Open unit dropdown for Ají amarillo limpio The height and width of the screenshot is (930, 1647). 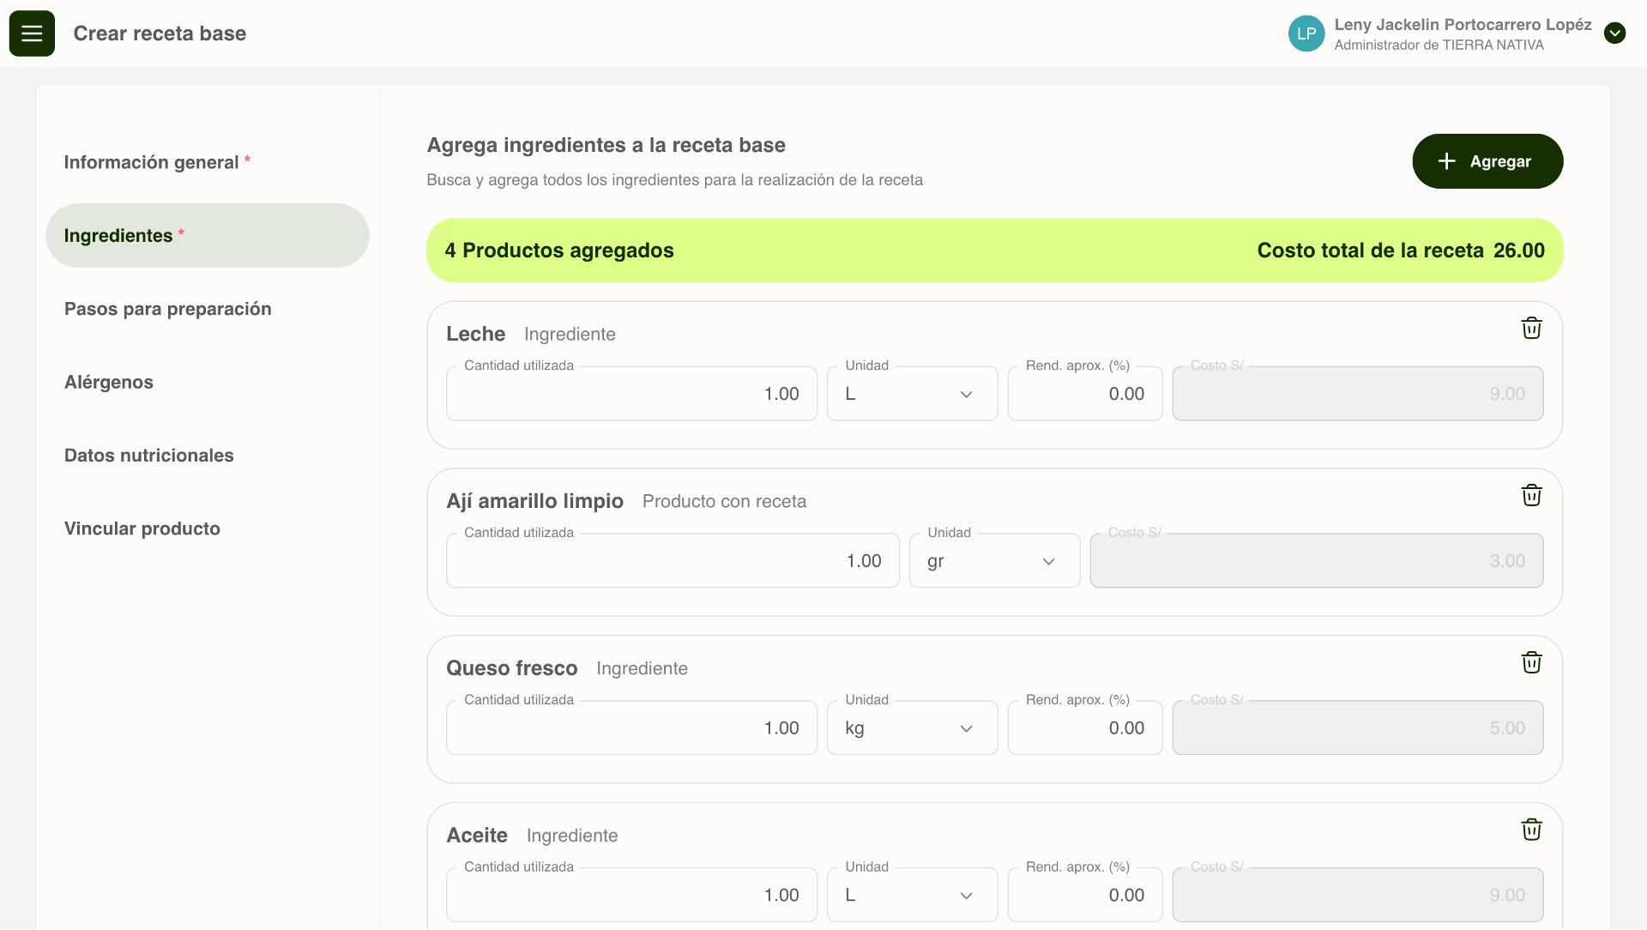click(994, 561)
